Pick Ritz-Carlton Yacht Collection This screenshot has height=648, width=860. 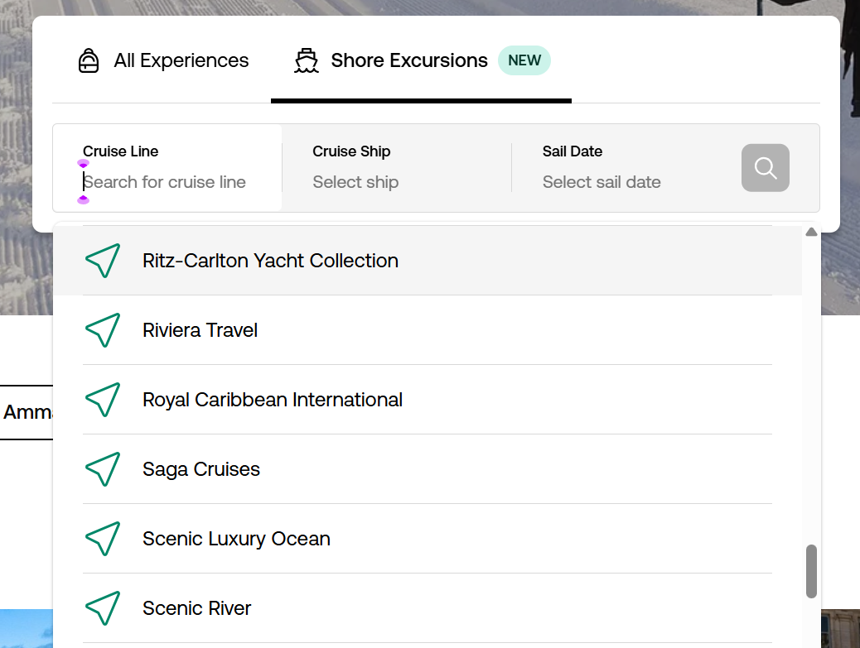(x=270, y=261)
